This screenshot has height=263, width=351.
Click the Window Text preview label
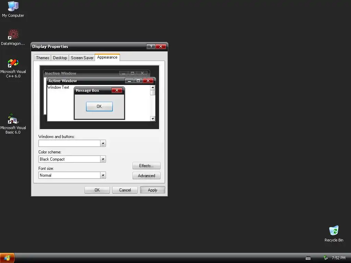[58, 87]
